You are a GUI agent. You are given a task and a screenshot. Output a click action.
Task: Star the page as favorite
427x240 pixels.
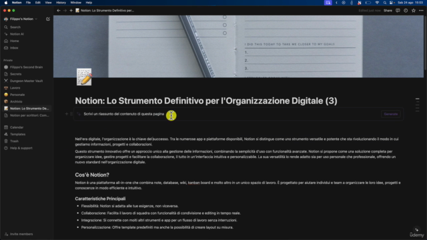(x=414, y=11)
